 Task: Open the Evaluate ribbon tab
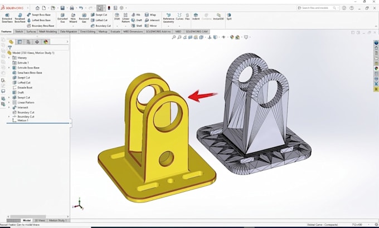pos(115,32)
